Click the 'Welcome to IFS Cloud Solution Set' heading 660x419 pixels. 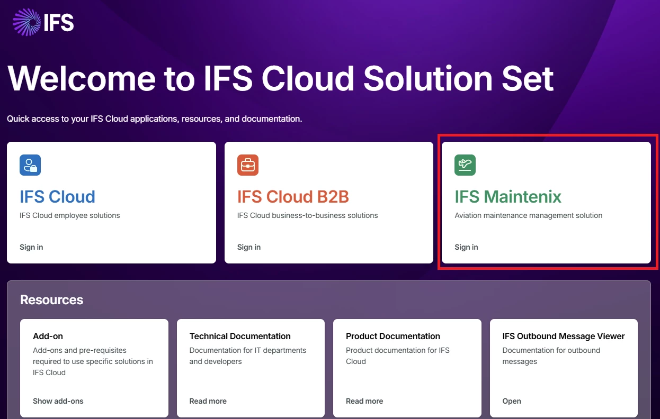point(281,78)
